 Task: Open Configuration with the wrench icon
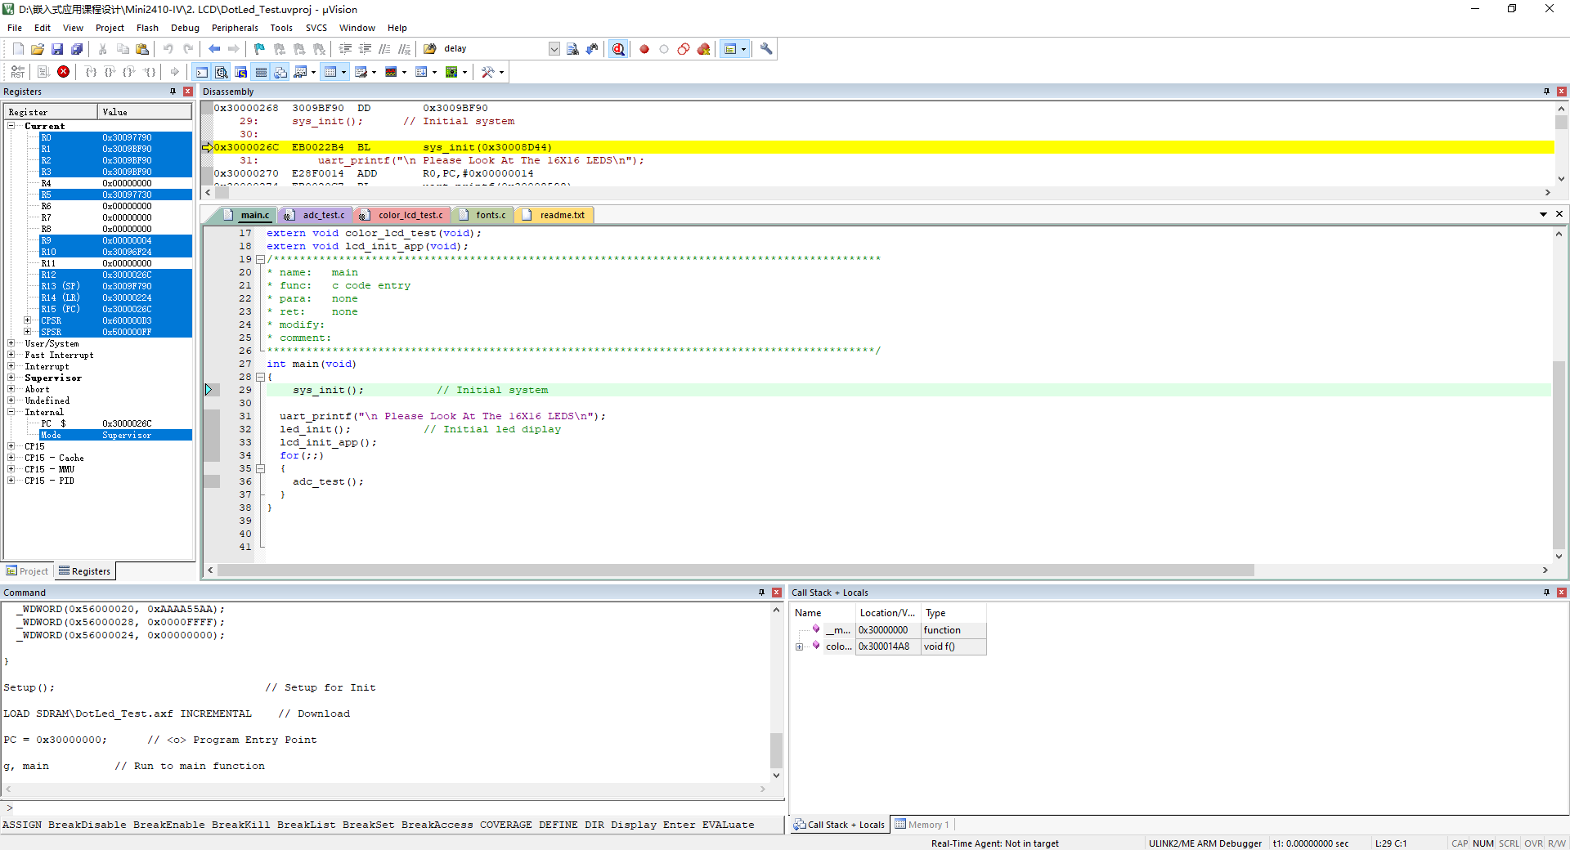tap(766, 49)
